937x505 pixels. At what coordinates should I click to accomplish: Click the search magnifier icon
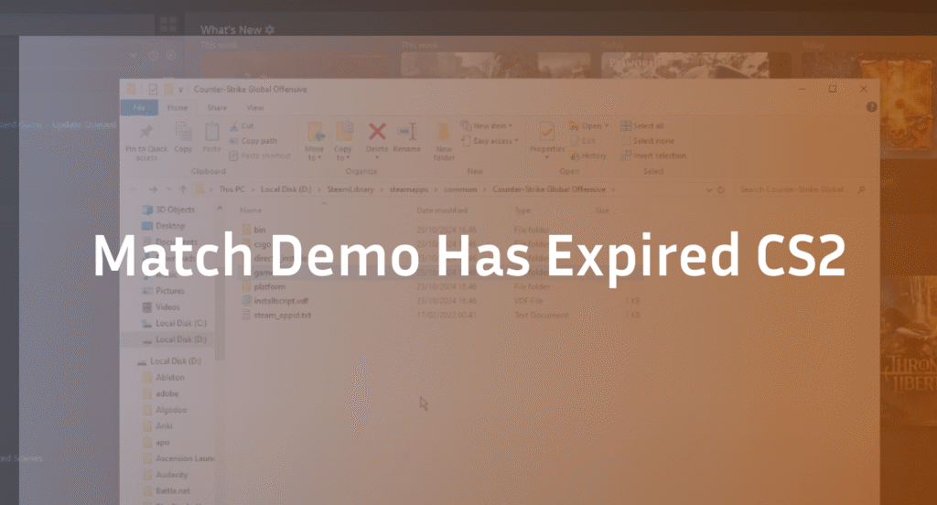coord(861,189)
